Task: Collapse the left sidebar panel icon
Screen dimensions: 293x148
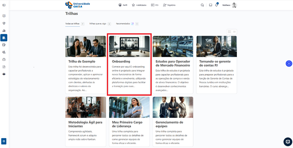Action: pyautogui.click(x=4, y=5)
